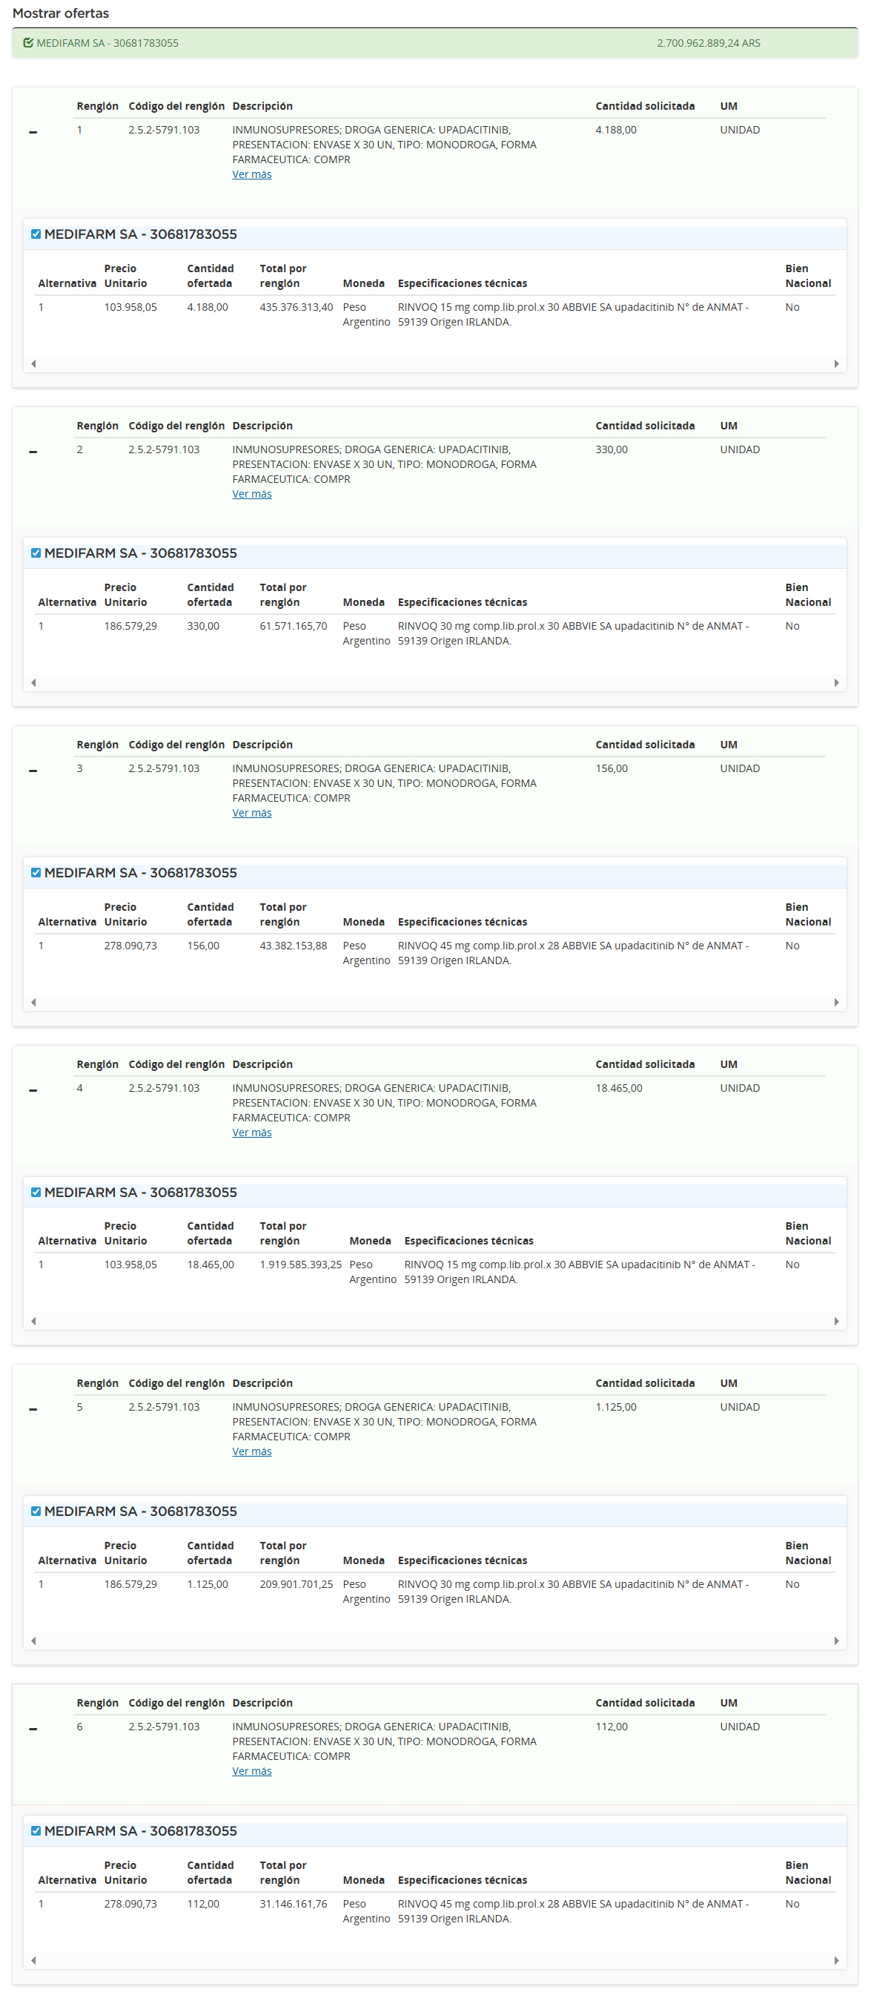Toggle MEDIFARM SA checkbox under renglón 6

36,1830
